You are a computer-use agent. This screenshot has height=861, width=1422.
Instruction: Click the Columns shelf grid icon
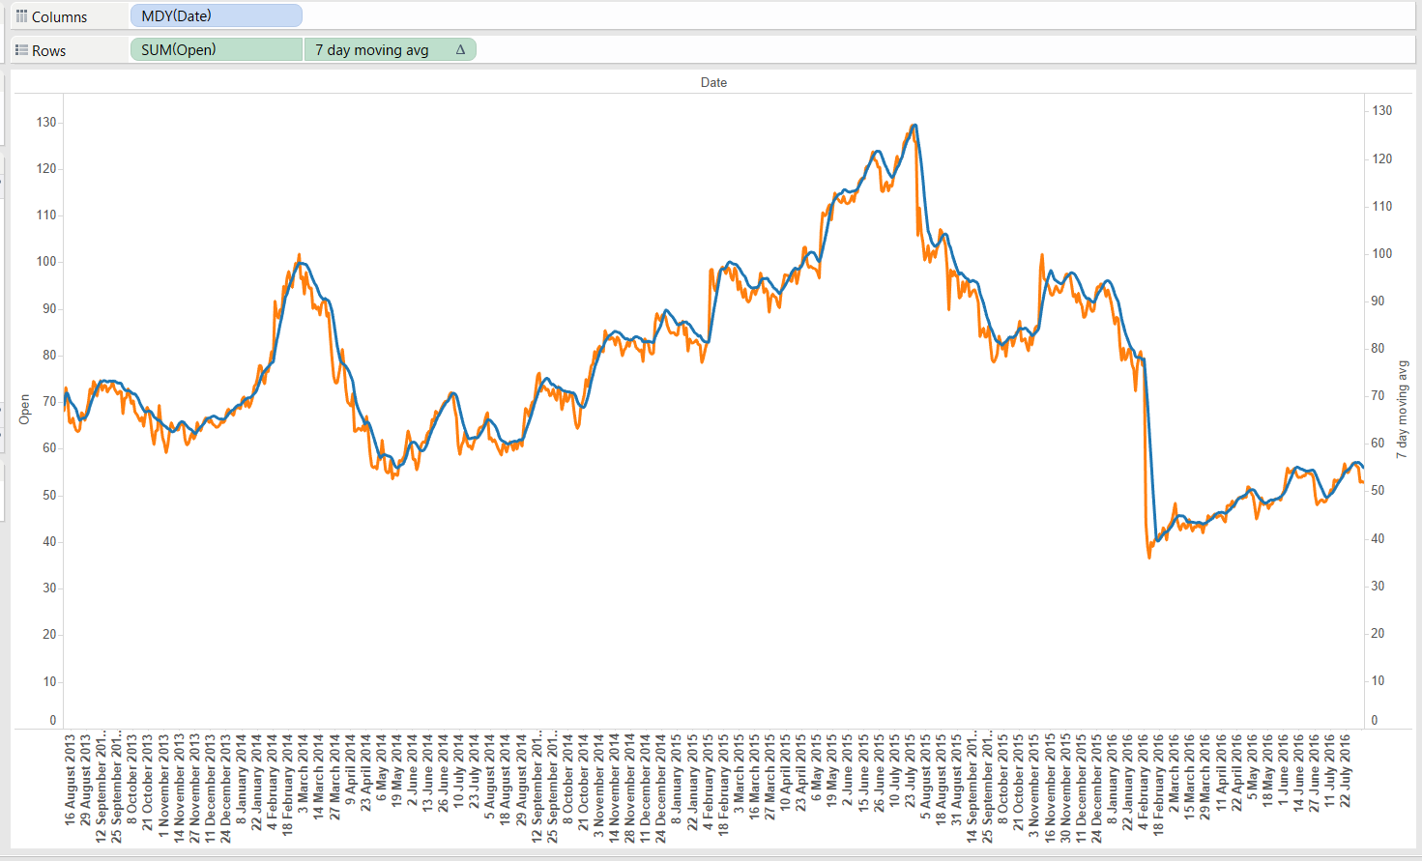pyautogui.click(x=21, y=16)
